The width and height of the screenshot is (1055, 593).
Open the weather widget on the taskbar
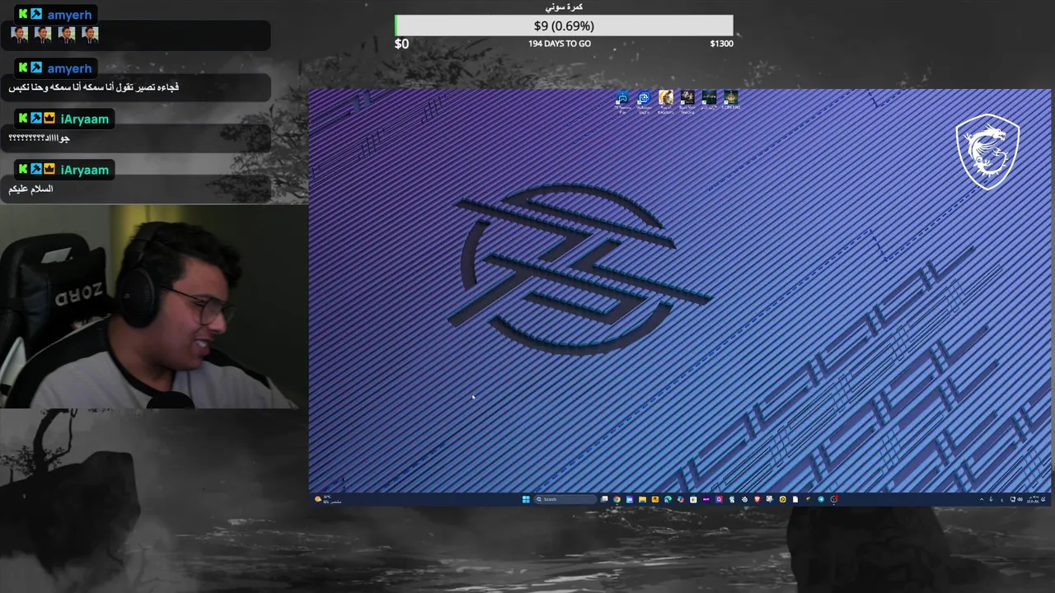[328, 499]
